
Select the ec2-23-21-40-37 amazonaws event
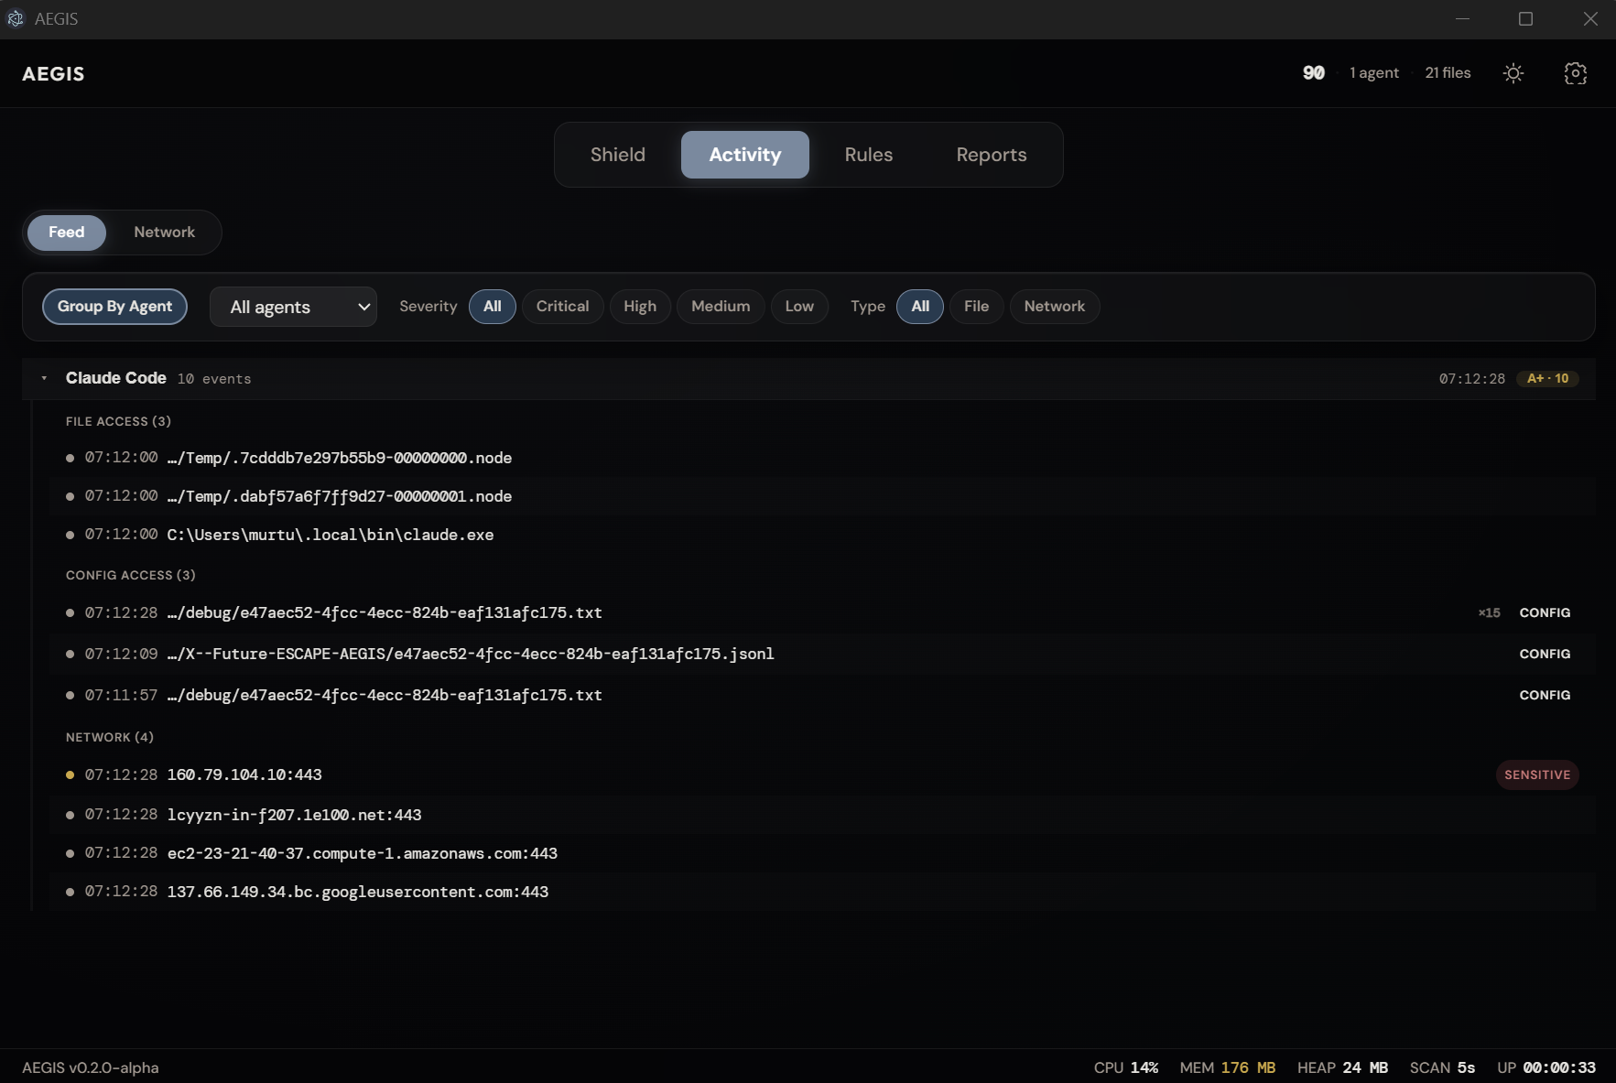point(822,853)
